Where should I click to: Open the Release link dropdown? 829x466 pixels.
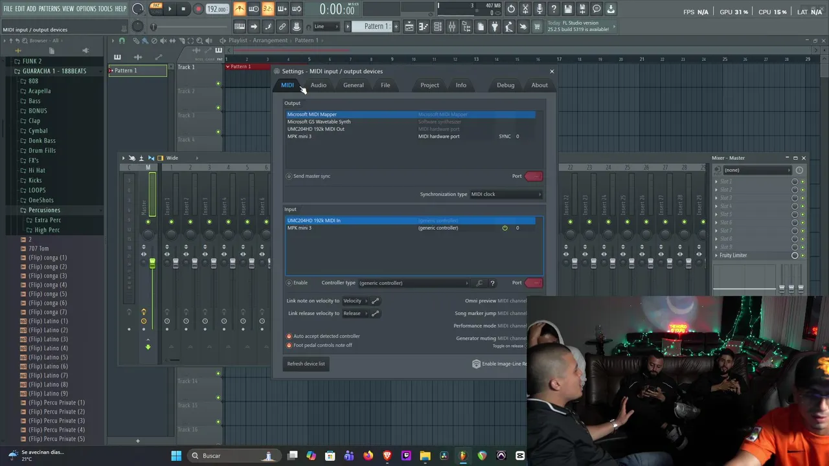(x=355, y=313)
